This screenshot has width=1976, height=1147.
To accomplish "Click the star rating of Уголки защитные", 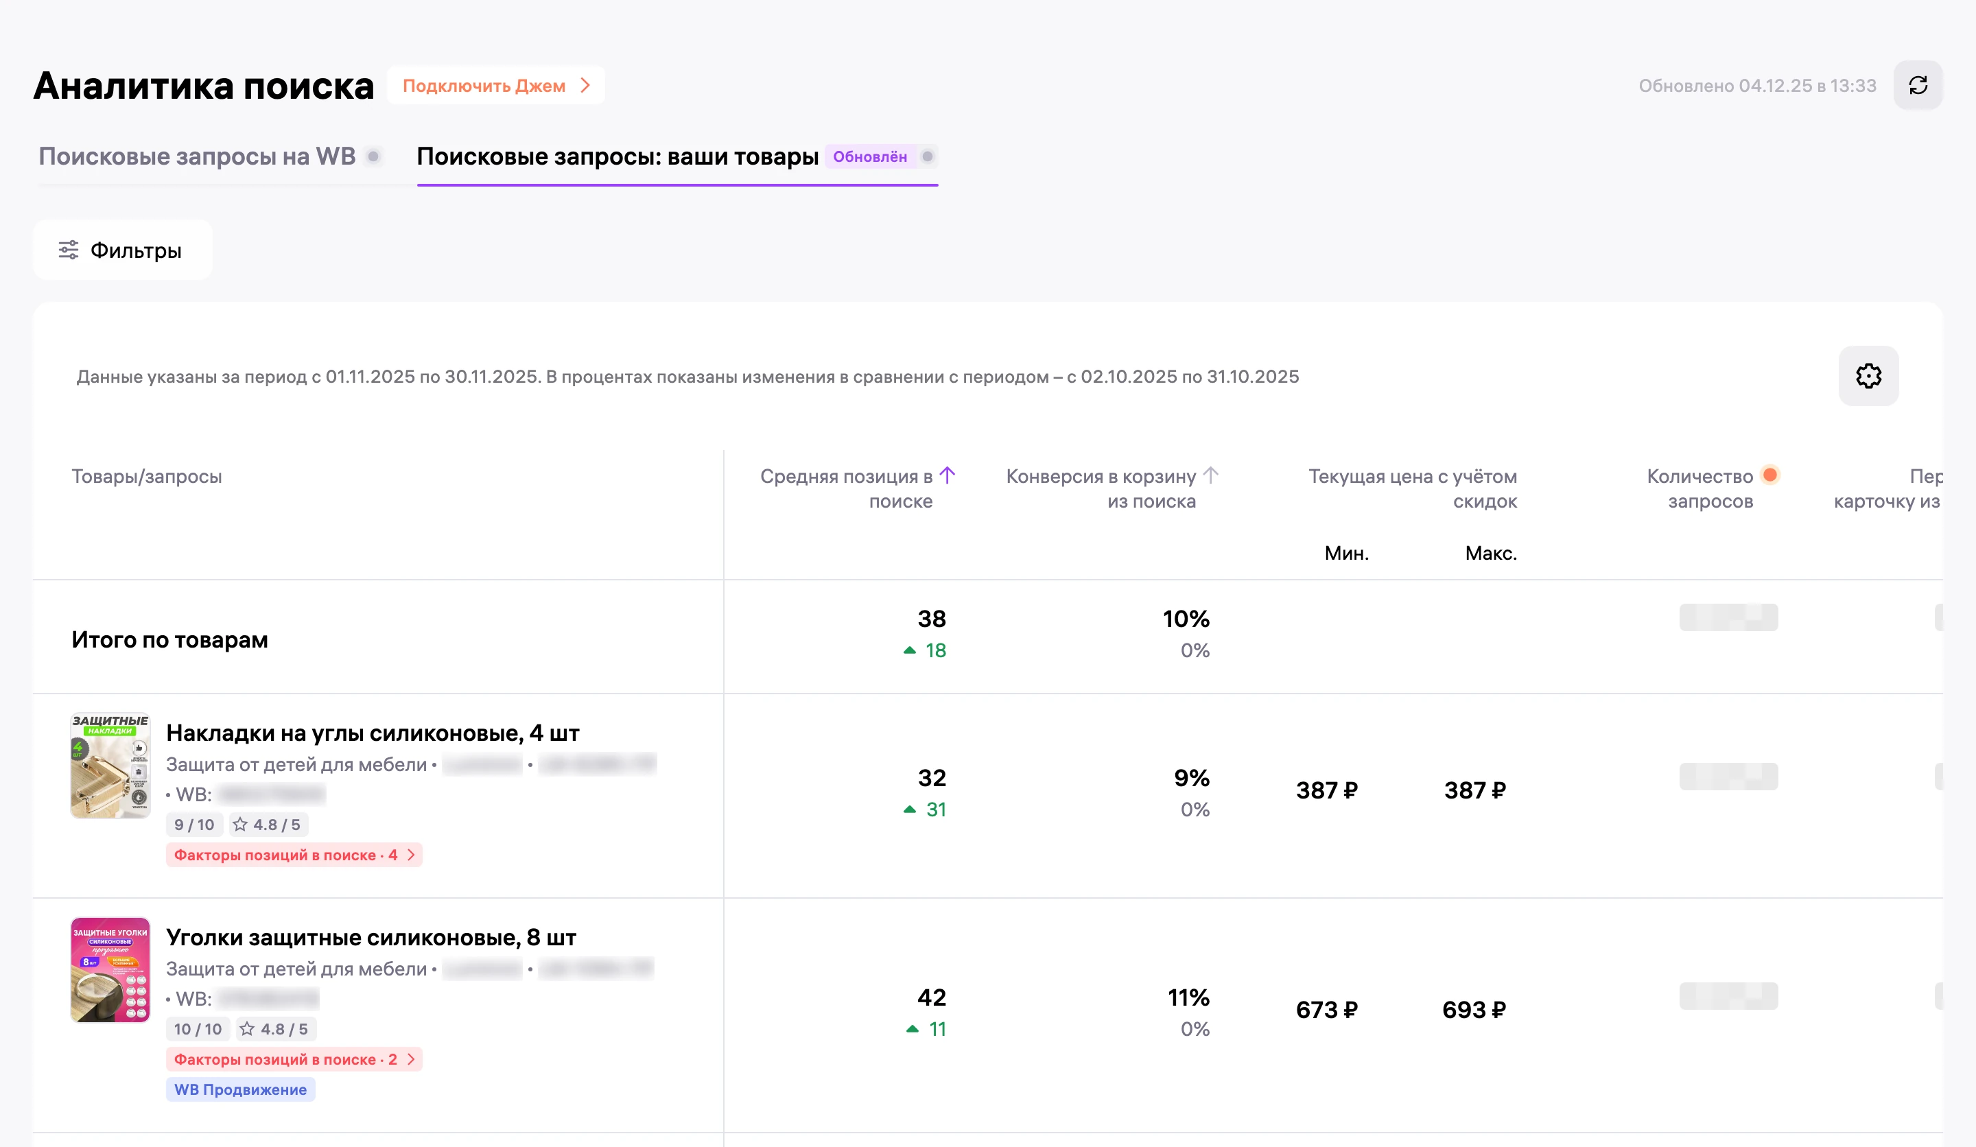I will coord(275,1030).
